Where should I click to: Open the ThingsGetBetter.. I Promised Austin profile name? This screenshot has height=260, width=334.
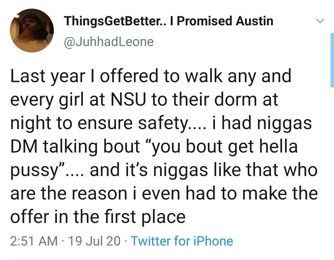(169, 21)
